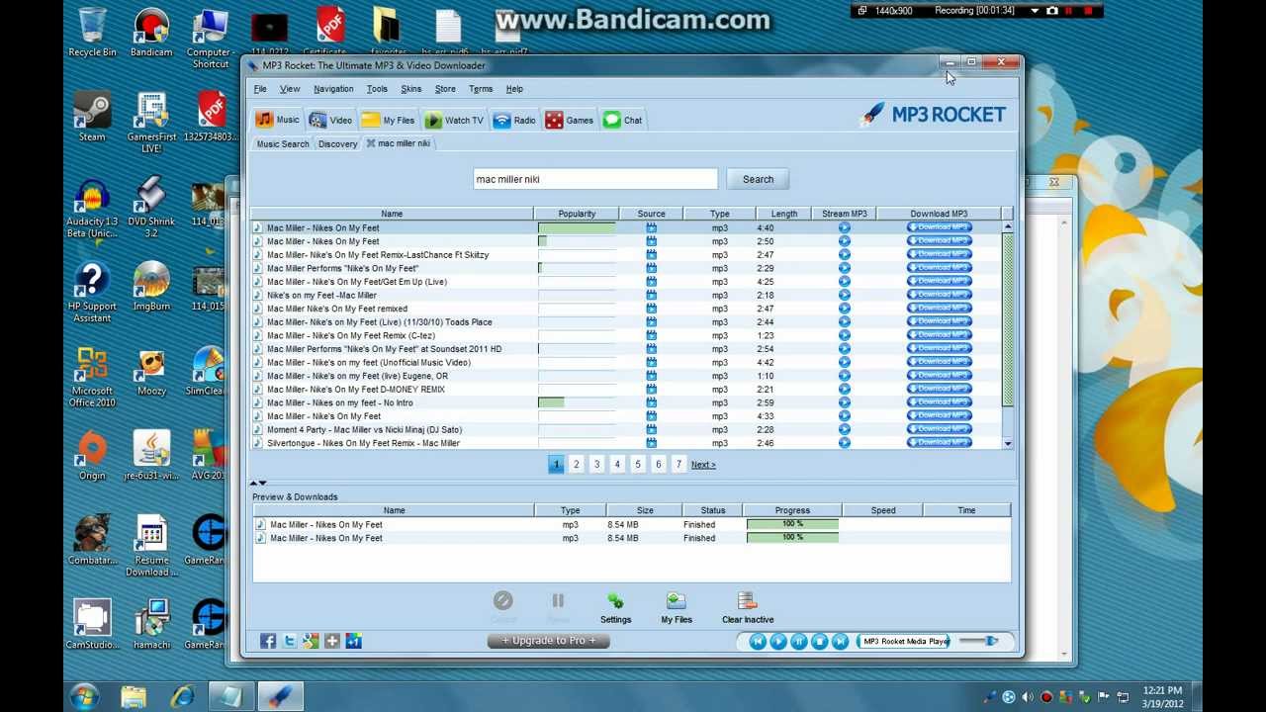The image size is (1266, 712).
Task: Click the Upgrade to Pro button
Action: click(549, 641)
